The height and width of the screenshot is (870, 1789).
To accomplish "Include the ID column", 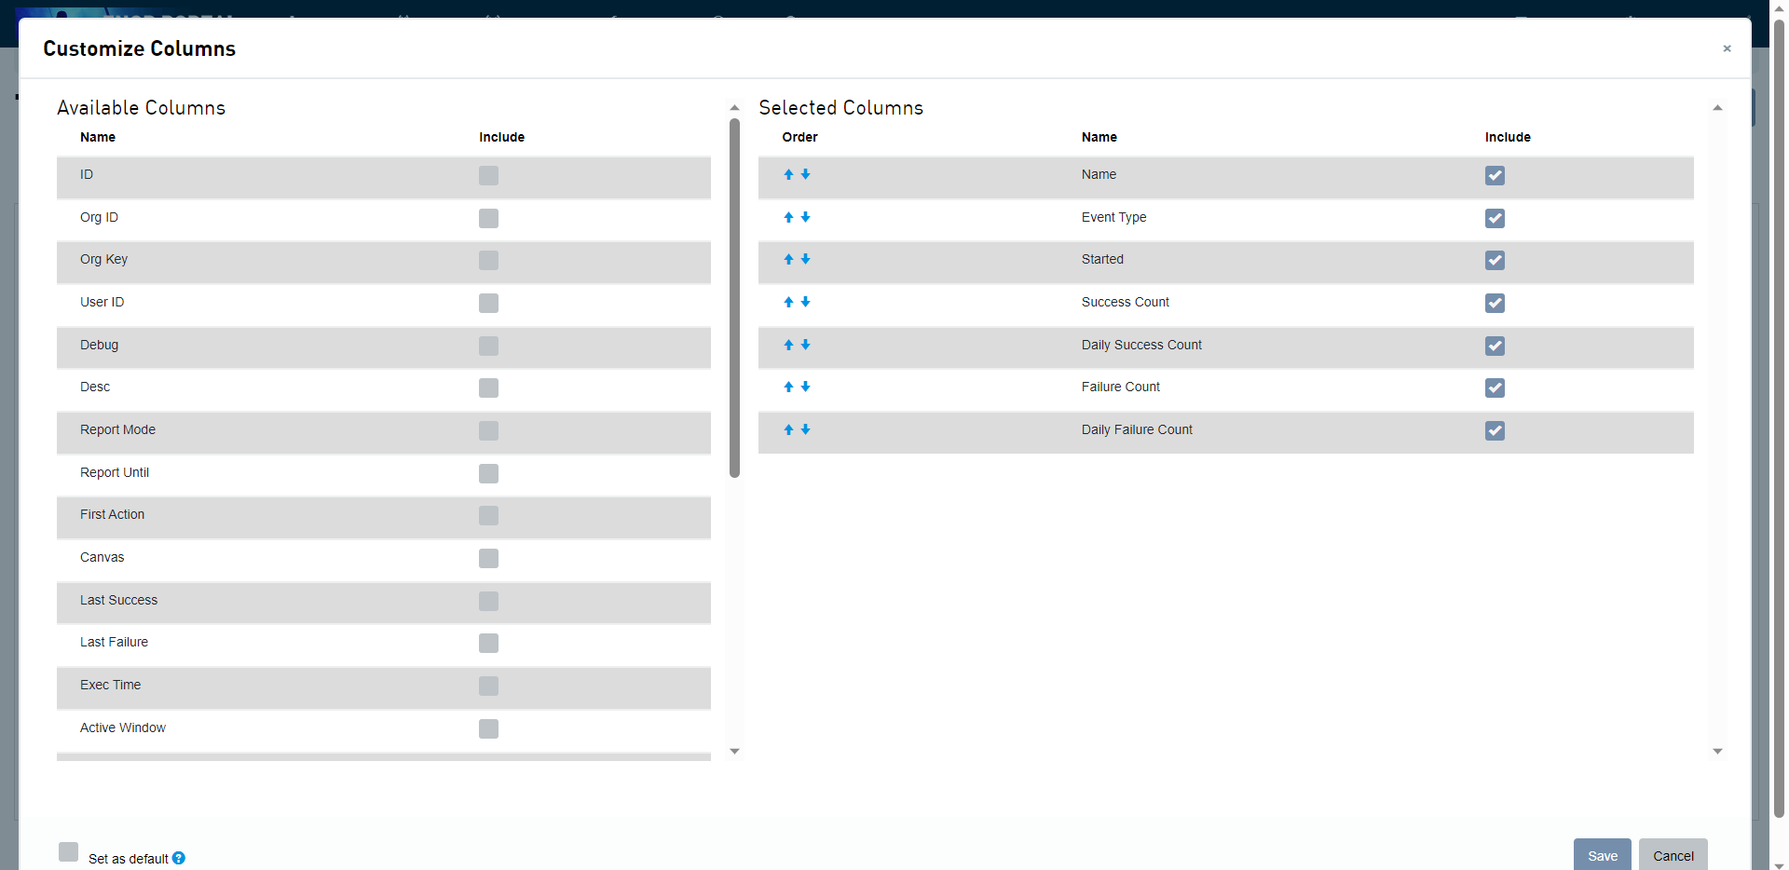I will [x=488, y=175].
